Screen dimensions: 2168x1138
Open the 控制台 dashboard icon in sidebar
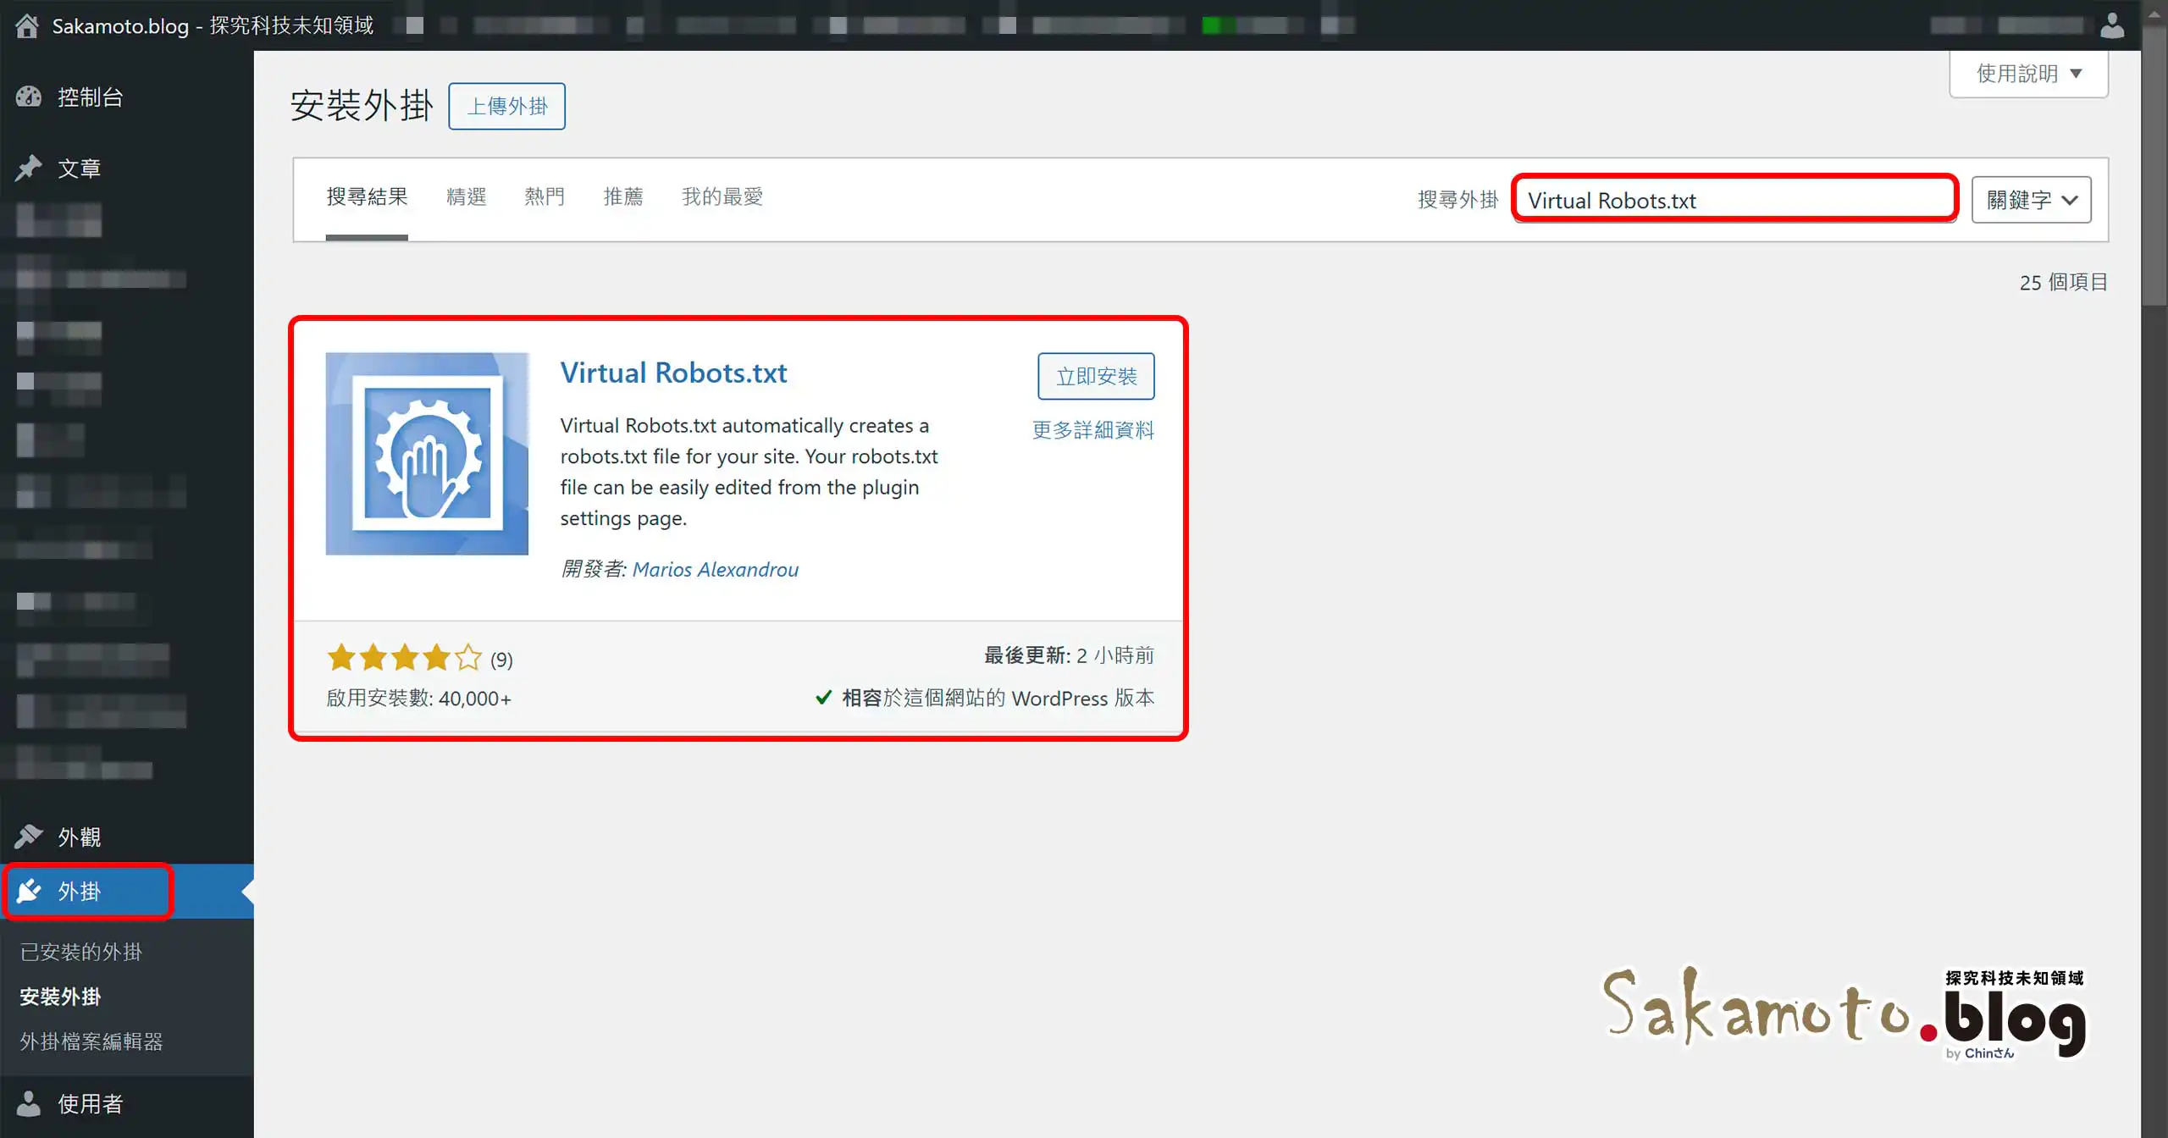(28, 97)
